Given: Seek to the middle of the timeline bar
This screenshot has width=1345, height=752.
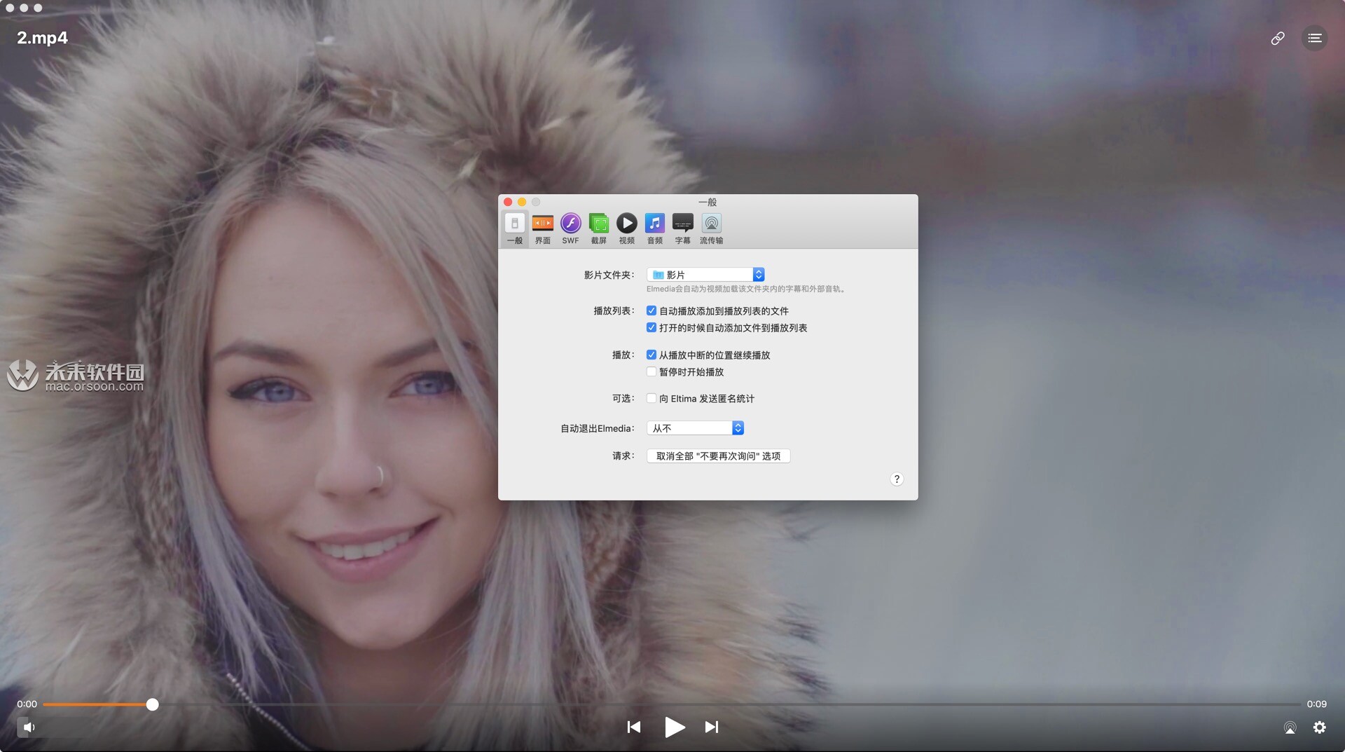Looking at the screenshot, I should click(x=672, y=704).
